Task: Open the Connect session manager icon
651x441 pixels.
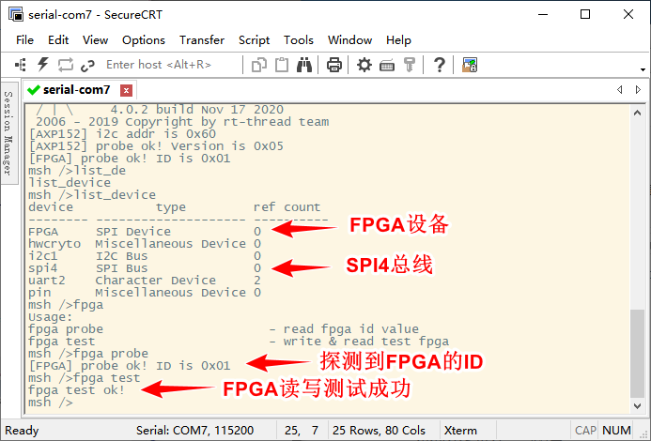Action: pyautogui.click(x=21, y=65)
